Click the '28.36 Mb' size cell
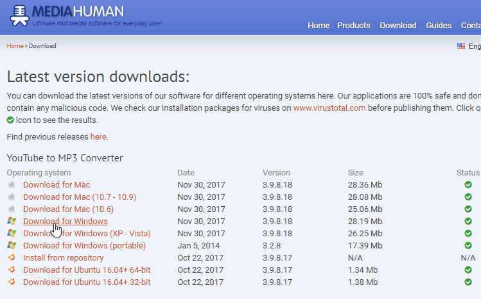481x299 pixels. click(x=365, y=184)
